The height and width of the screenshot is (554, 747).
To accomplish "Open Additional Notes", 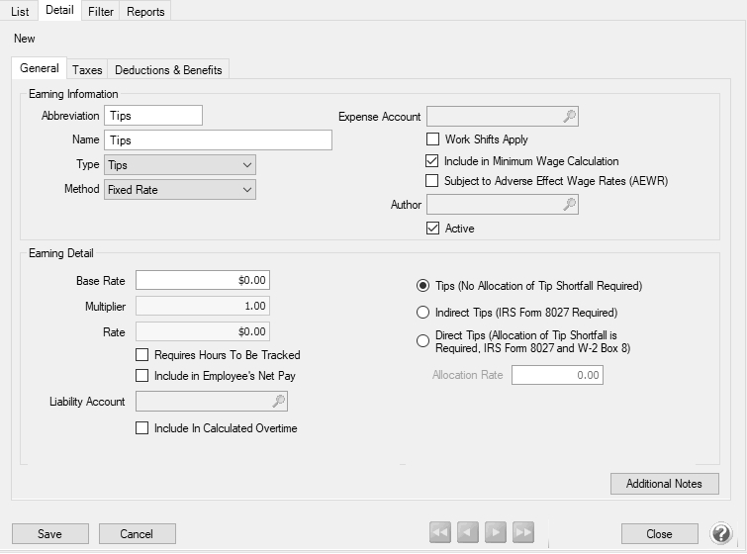I will pyautogui.click(x=665, y=484).
